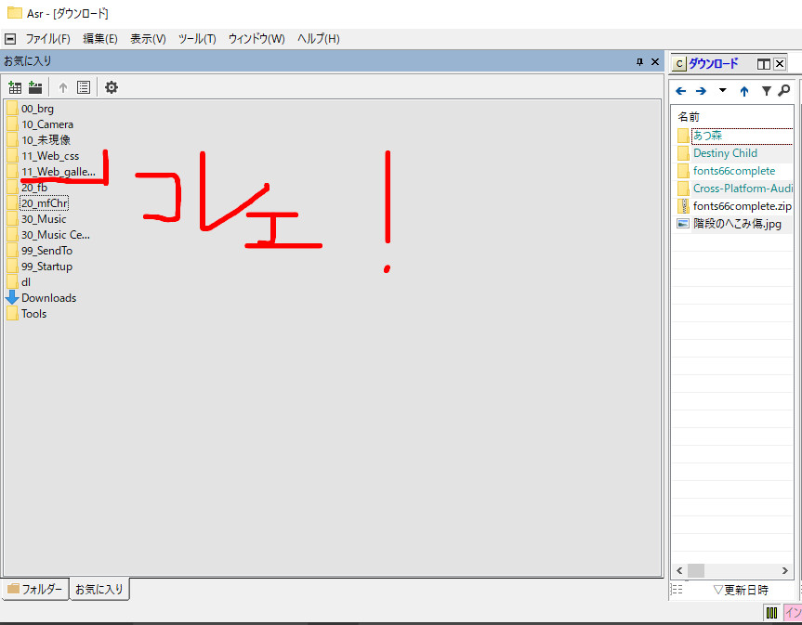Open the ツール(T) menu
The height and width of the screenshot is (625, 802).
197,39
